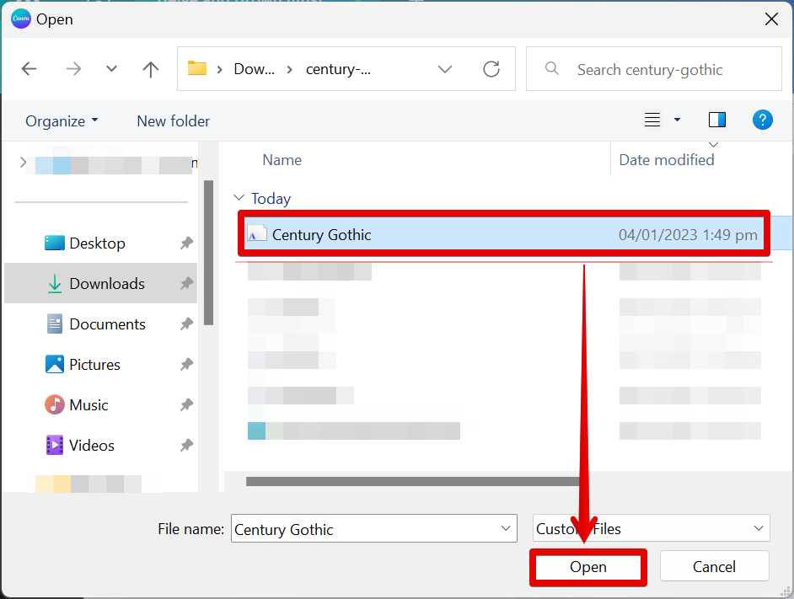Expand the address bar path dropdown
This screenshot has height=599, width=794.
[445, 69]
